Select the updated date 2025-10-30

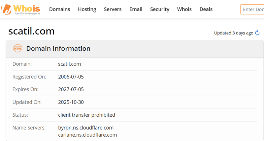tap(71, 102)
